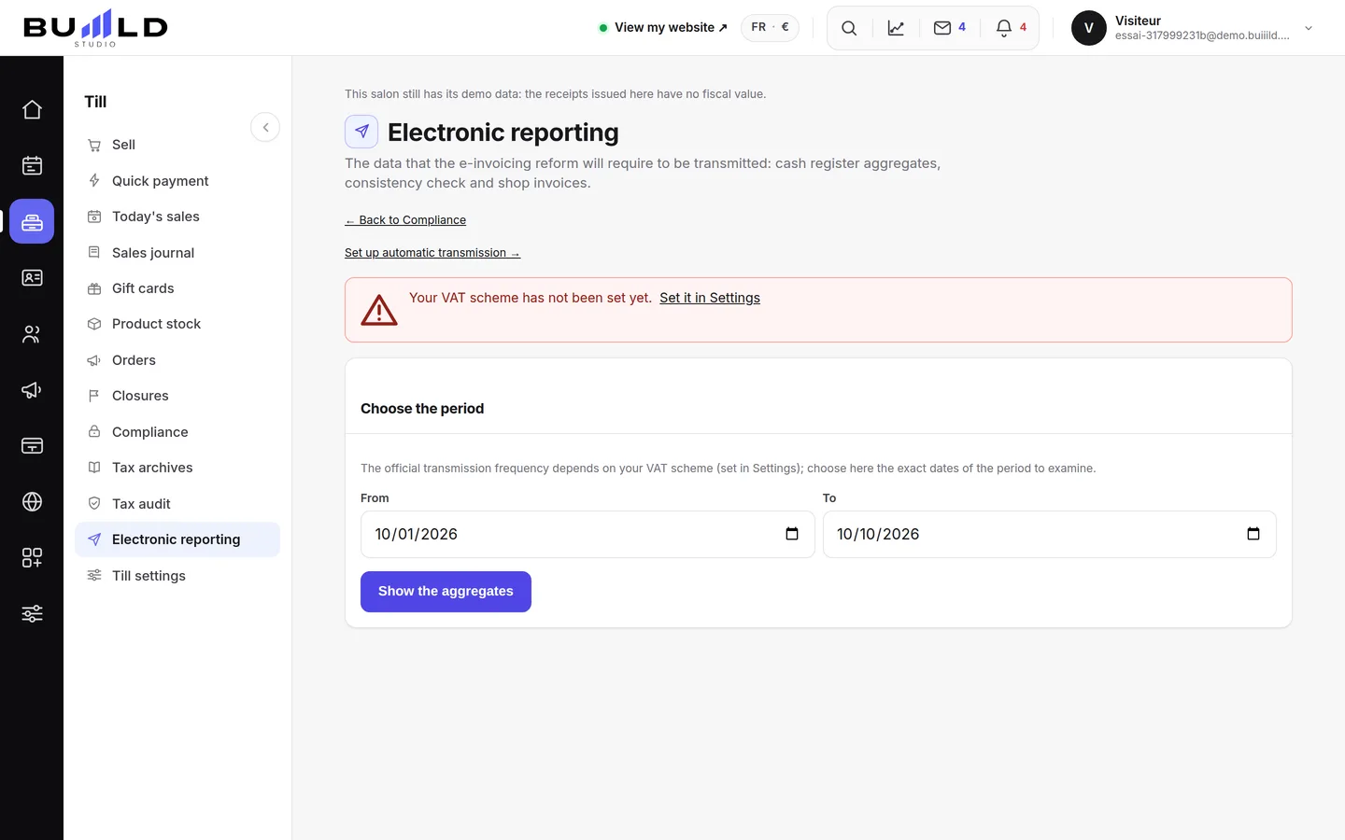The width and height of the screenshot is (1345, 840).
Task: Click the BUILD Studio logo
Action: tap(95, 28)
